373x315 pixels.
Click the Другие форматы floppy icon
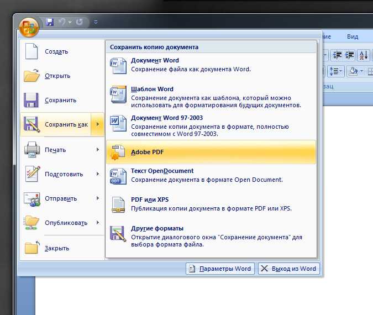[x=118, y=233]
